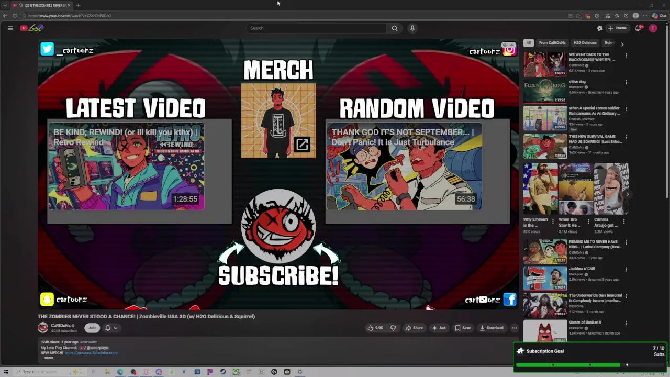This screenshot has width=670, height=377.
Task: Open Facebook icon on end screen
Action: tap(510, 300)
